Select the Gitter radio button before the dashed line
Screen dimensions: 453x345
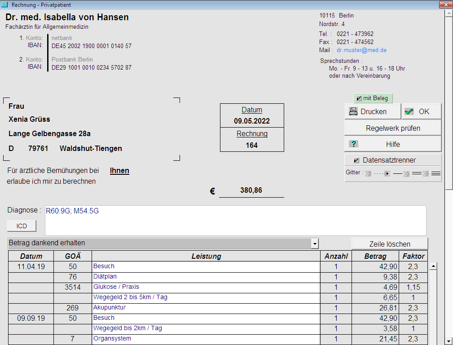(368, 173)
